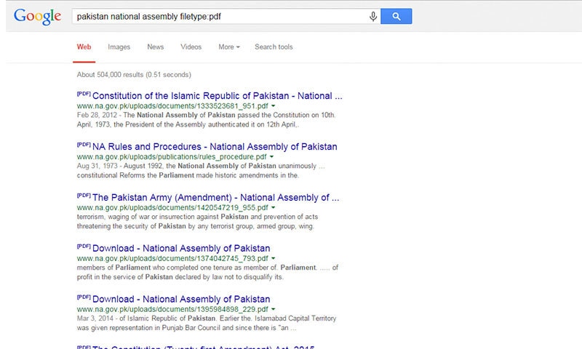This screenshot has height=349, width=582.
Task: Expand arrow beside 1333523681_951.pdf URL
Action: point(274,106)
